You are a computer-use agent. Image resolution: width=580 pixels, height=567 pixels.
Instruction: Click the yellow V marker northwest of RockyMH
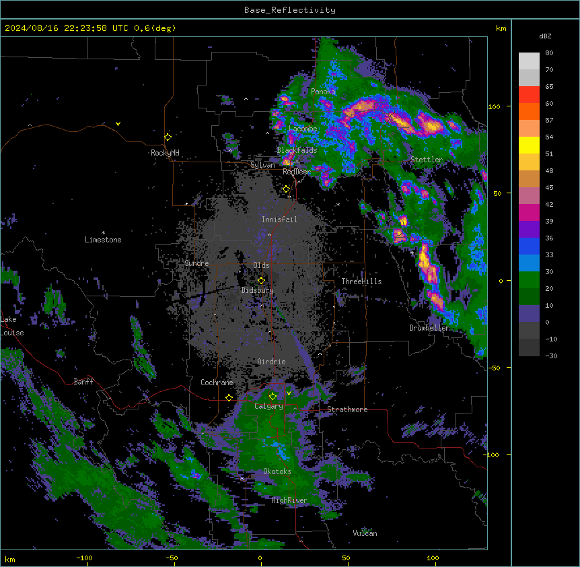(x=118, y=124)
